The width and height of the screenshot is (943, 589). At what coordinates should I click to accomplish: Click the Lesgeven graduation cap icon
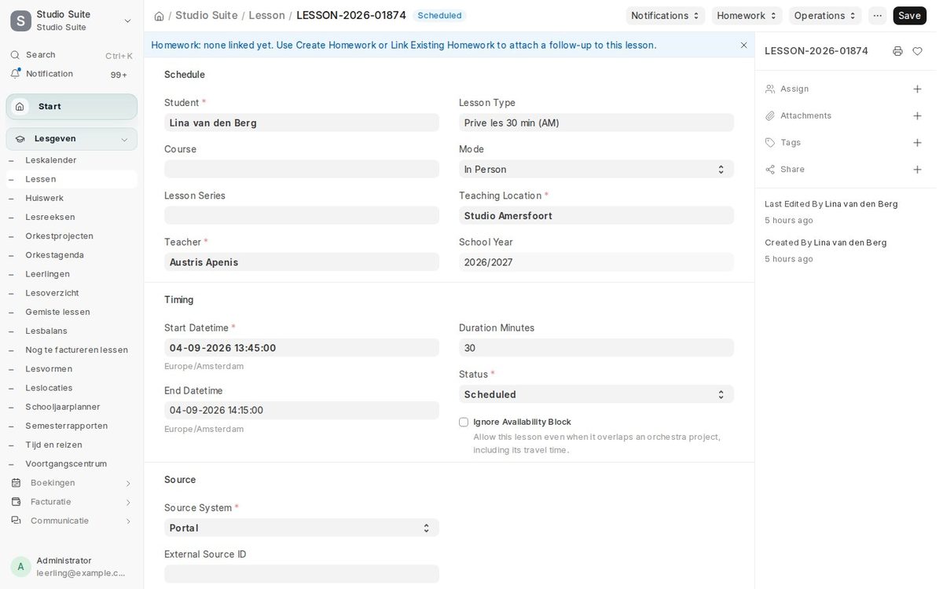coord(20,139)
